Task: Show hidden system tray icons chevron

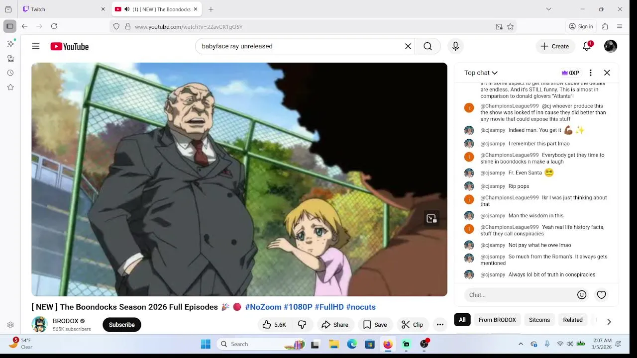Action: (521, 344)
